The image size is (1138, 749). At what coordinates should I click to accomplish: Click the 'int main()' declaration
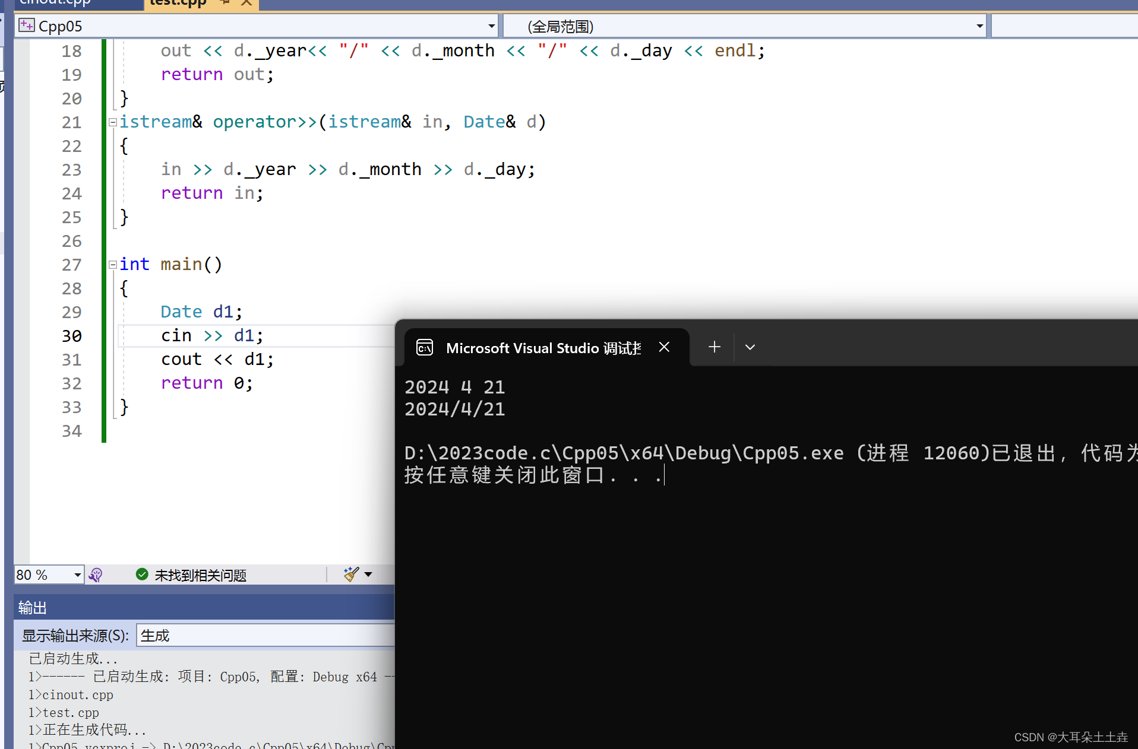pyautogui.click(x=170, y=265)
